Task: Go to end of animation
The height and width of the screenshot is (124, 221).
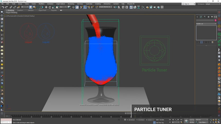Action: tap(181, 120)
